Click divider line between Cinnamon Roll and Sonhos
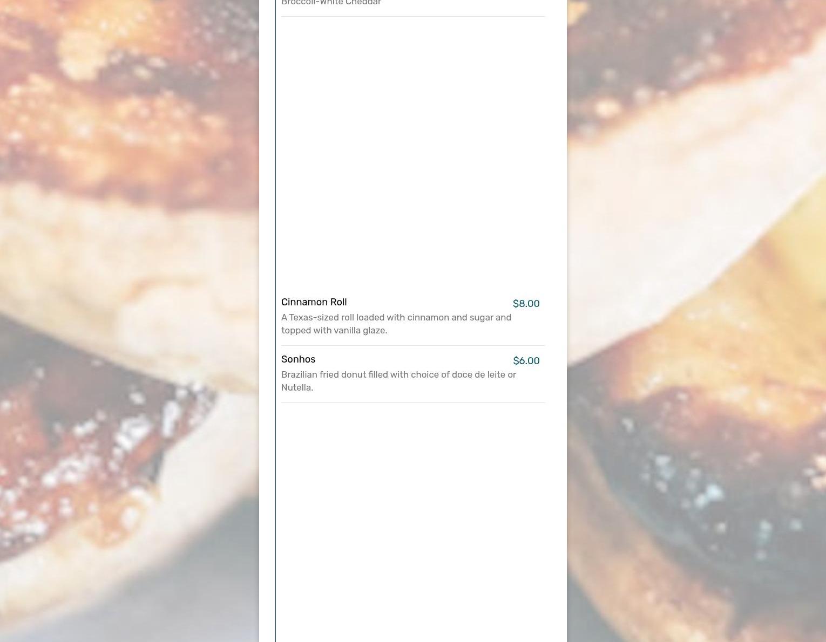The height and width of the screenshot is (642, 826). point(413,345)
